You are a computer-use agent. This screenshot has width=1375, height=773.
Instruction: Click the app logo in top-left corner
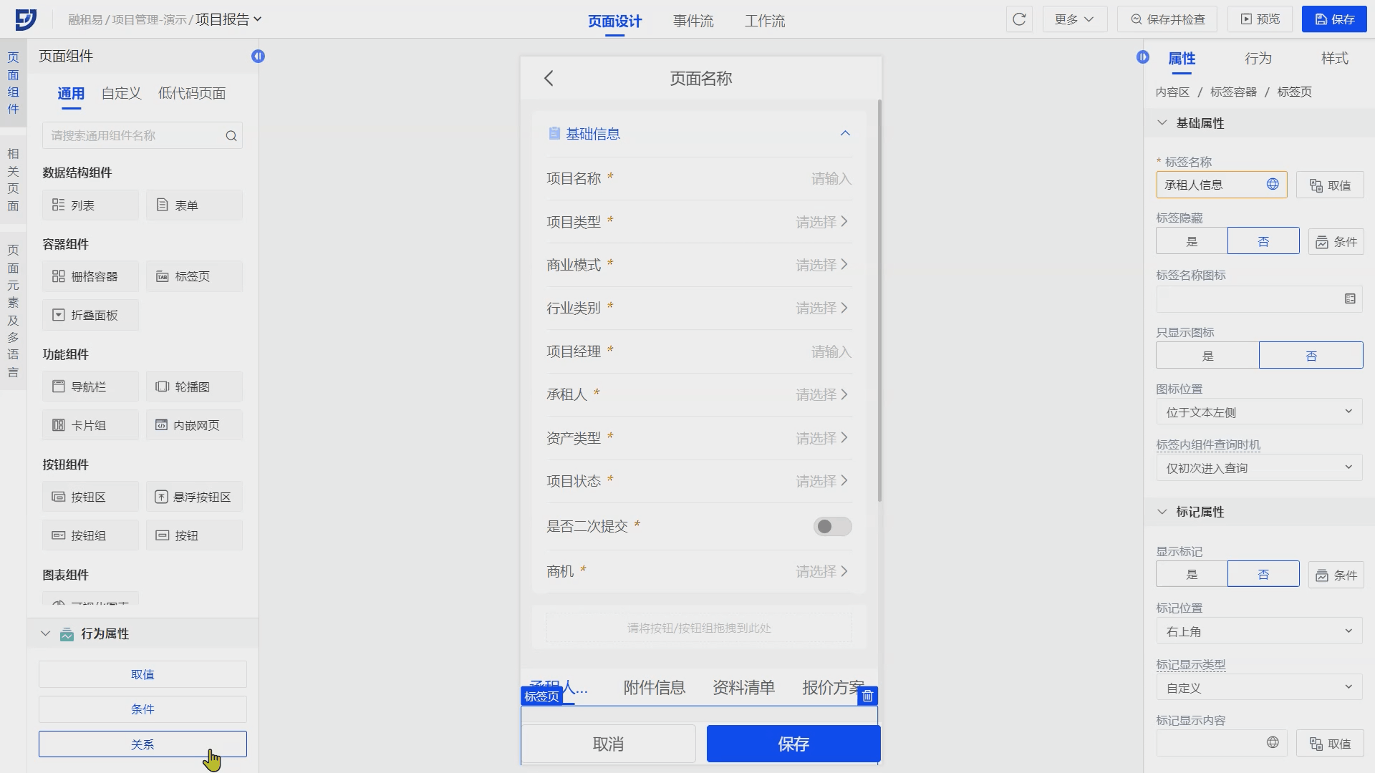tap(25, 19)
